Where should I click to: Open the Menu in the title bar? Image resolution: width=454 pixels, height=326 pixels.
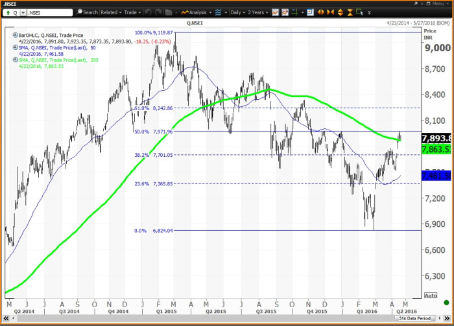(438, 3)
